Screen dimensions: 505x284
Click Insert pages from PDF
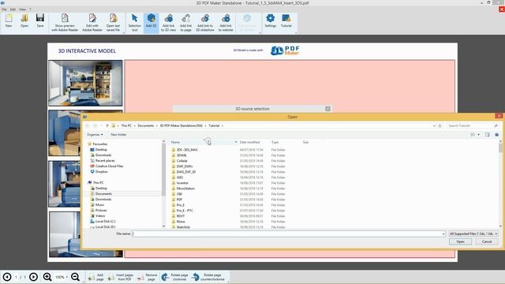[121, 277]
